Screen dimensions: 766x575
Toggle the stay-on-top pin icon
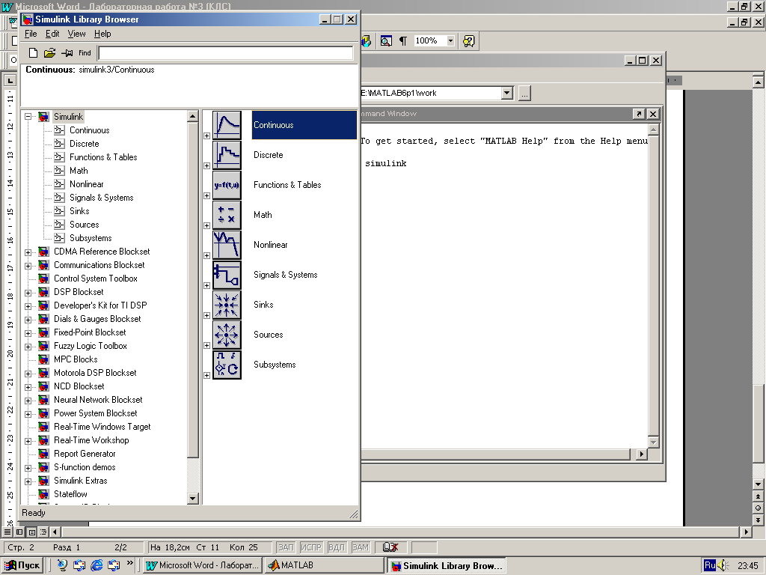click(67, 53)
